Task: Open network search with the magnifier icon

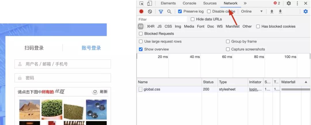Action: [169, 11]
